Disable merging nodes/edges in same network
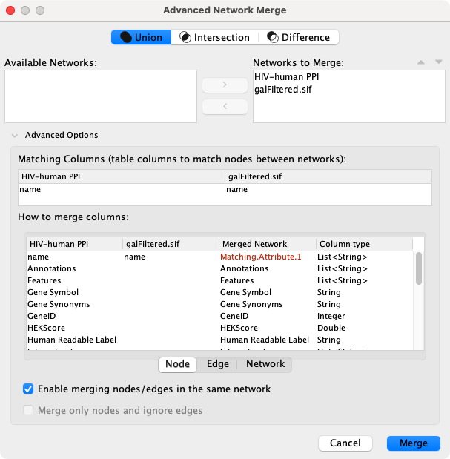The image size is (450, 459). 29,389
